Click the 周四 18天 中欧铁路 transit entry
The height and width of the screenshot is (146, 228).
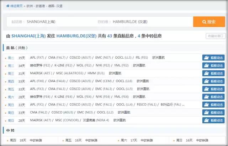pos(26,140)
